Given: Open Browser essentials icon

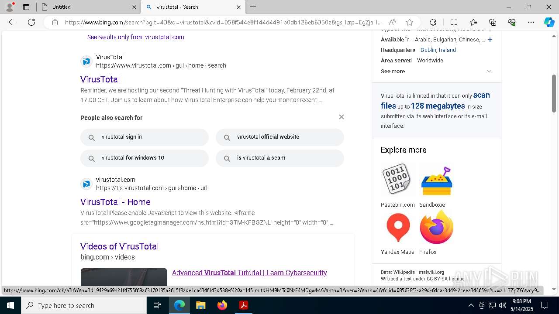Looking at the screenshot, I should (x=512, y=22).
